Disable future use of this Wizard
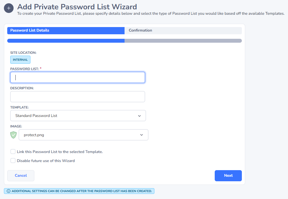The width and height of the screenshot is (288, 199). pos(13,161)
